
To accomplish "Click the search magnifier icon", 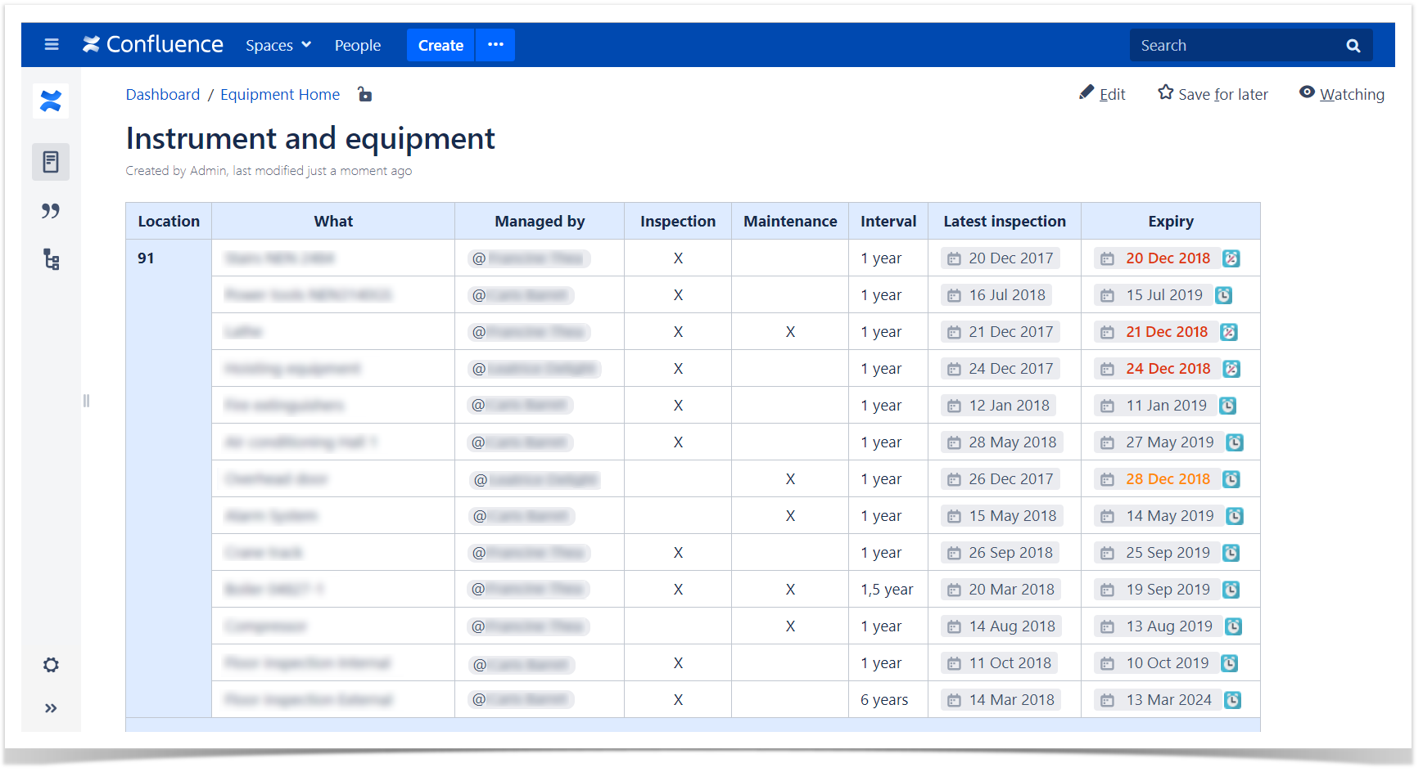I will 1353,46.
